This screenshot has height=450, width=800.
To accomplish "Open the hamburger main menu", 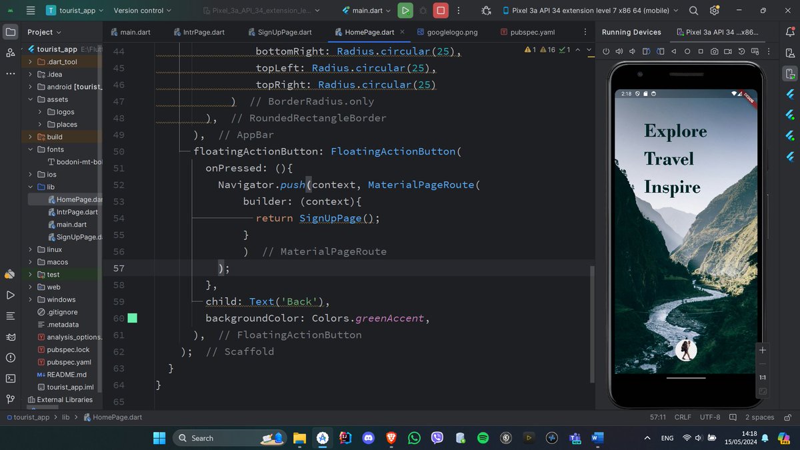I will (31, 10).
